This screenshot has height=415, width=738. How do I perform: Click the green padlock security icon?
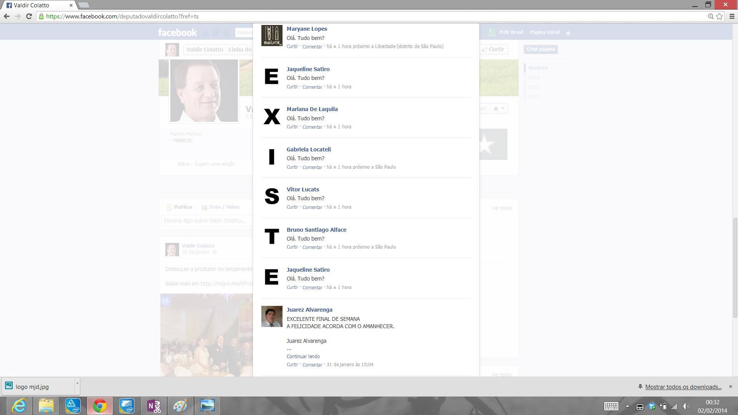[41, 17]
